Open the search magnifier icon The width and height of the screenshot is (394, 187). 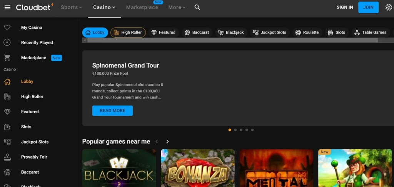click(197, 7)
